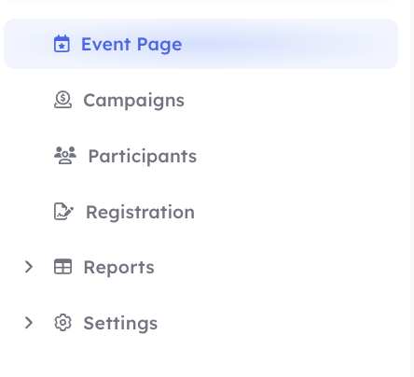The width and height of the screenshot is (414, 377).
Task: Go to the Participants text label
Action: (143, 156)
